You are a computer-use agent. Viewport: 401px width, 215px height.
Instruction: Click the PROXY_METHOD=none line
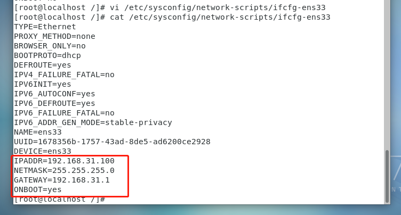(54, 36)
